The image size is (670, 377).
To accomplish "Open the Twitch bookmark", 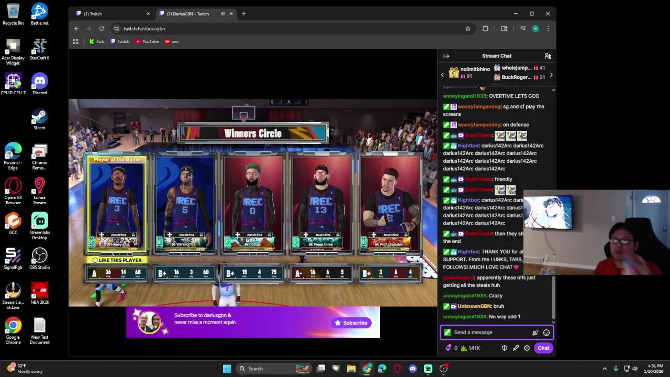I will click(120, 41).
